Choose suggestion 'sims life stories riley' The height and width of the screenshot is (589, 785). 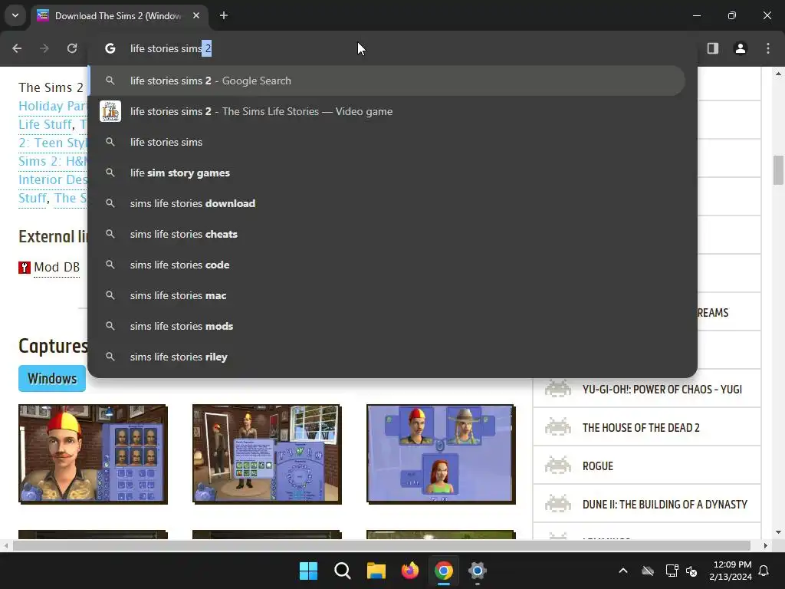click(x=386, y=357)
